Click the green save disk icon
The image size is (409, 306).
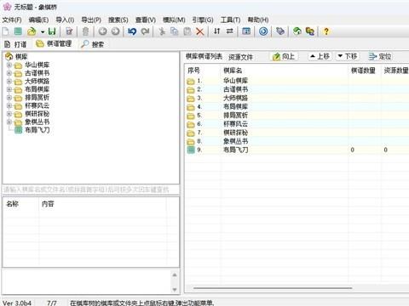point(52,31)
